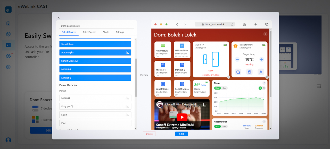Click the address bar showing cast.ewelink.cc
This screenshot has height=149, width=330.
tap(214, 24)
